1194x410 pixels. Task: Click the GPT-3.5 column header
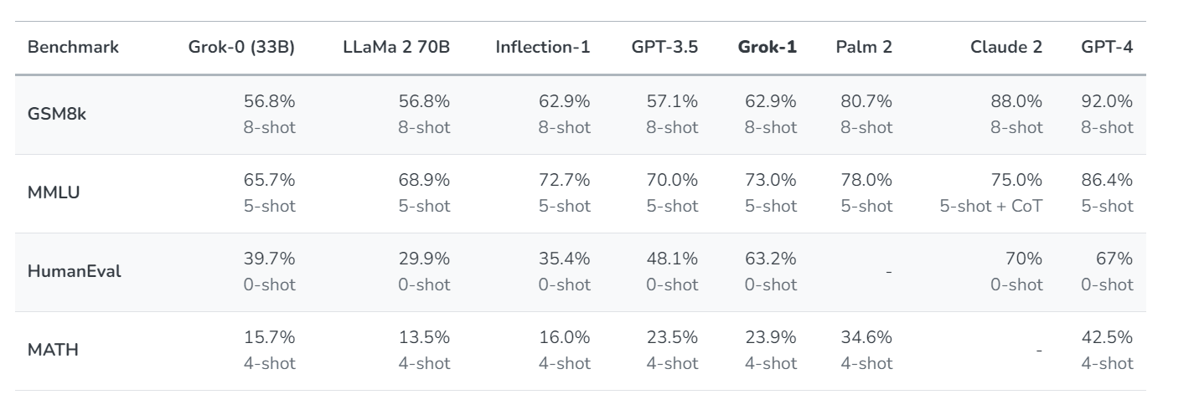pos(664,48)
